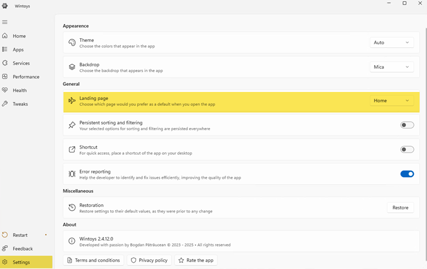Click the Shortcut row icon
Screen dimensions: 427x269
72,150
